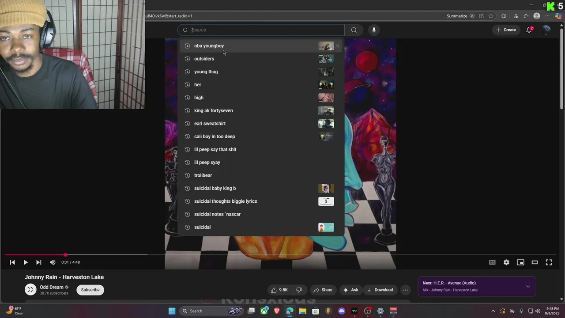Remove the nba youngboy suggestion with X

pos(338,46)
